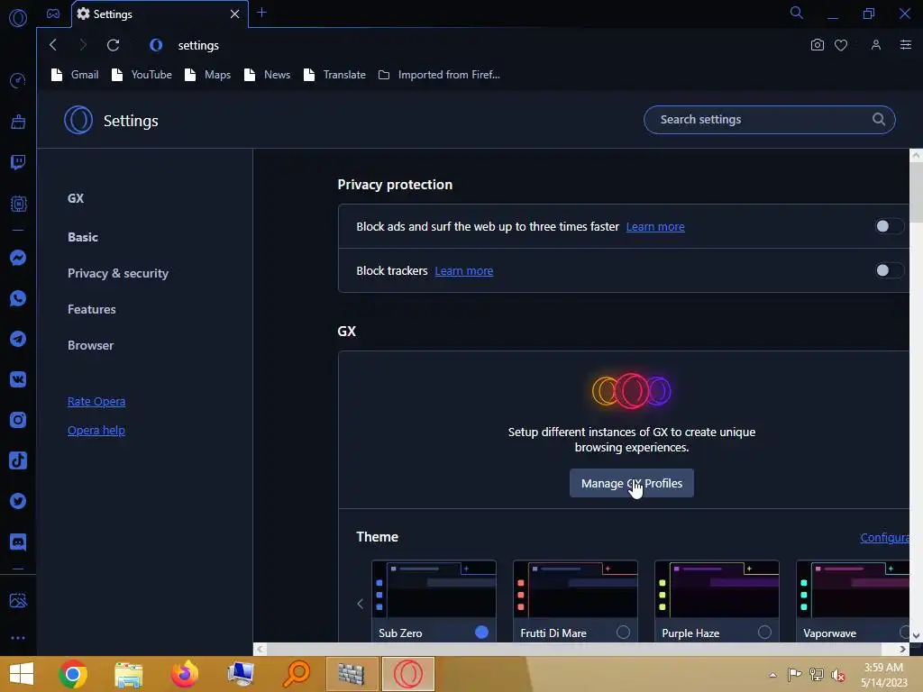
Task: Open WhatsApp in the sidebar
Action: click(18, 298)
